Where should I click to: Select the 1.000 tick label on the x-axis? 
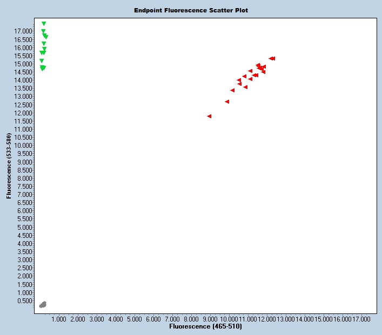59,319
